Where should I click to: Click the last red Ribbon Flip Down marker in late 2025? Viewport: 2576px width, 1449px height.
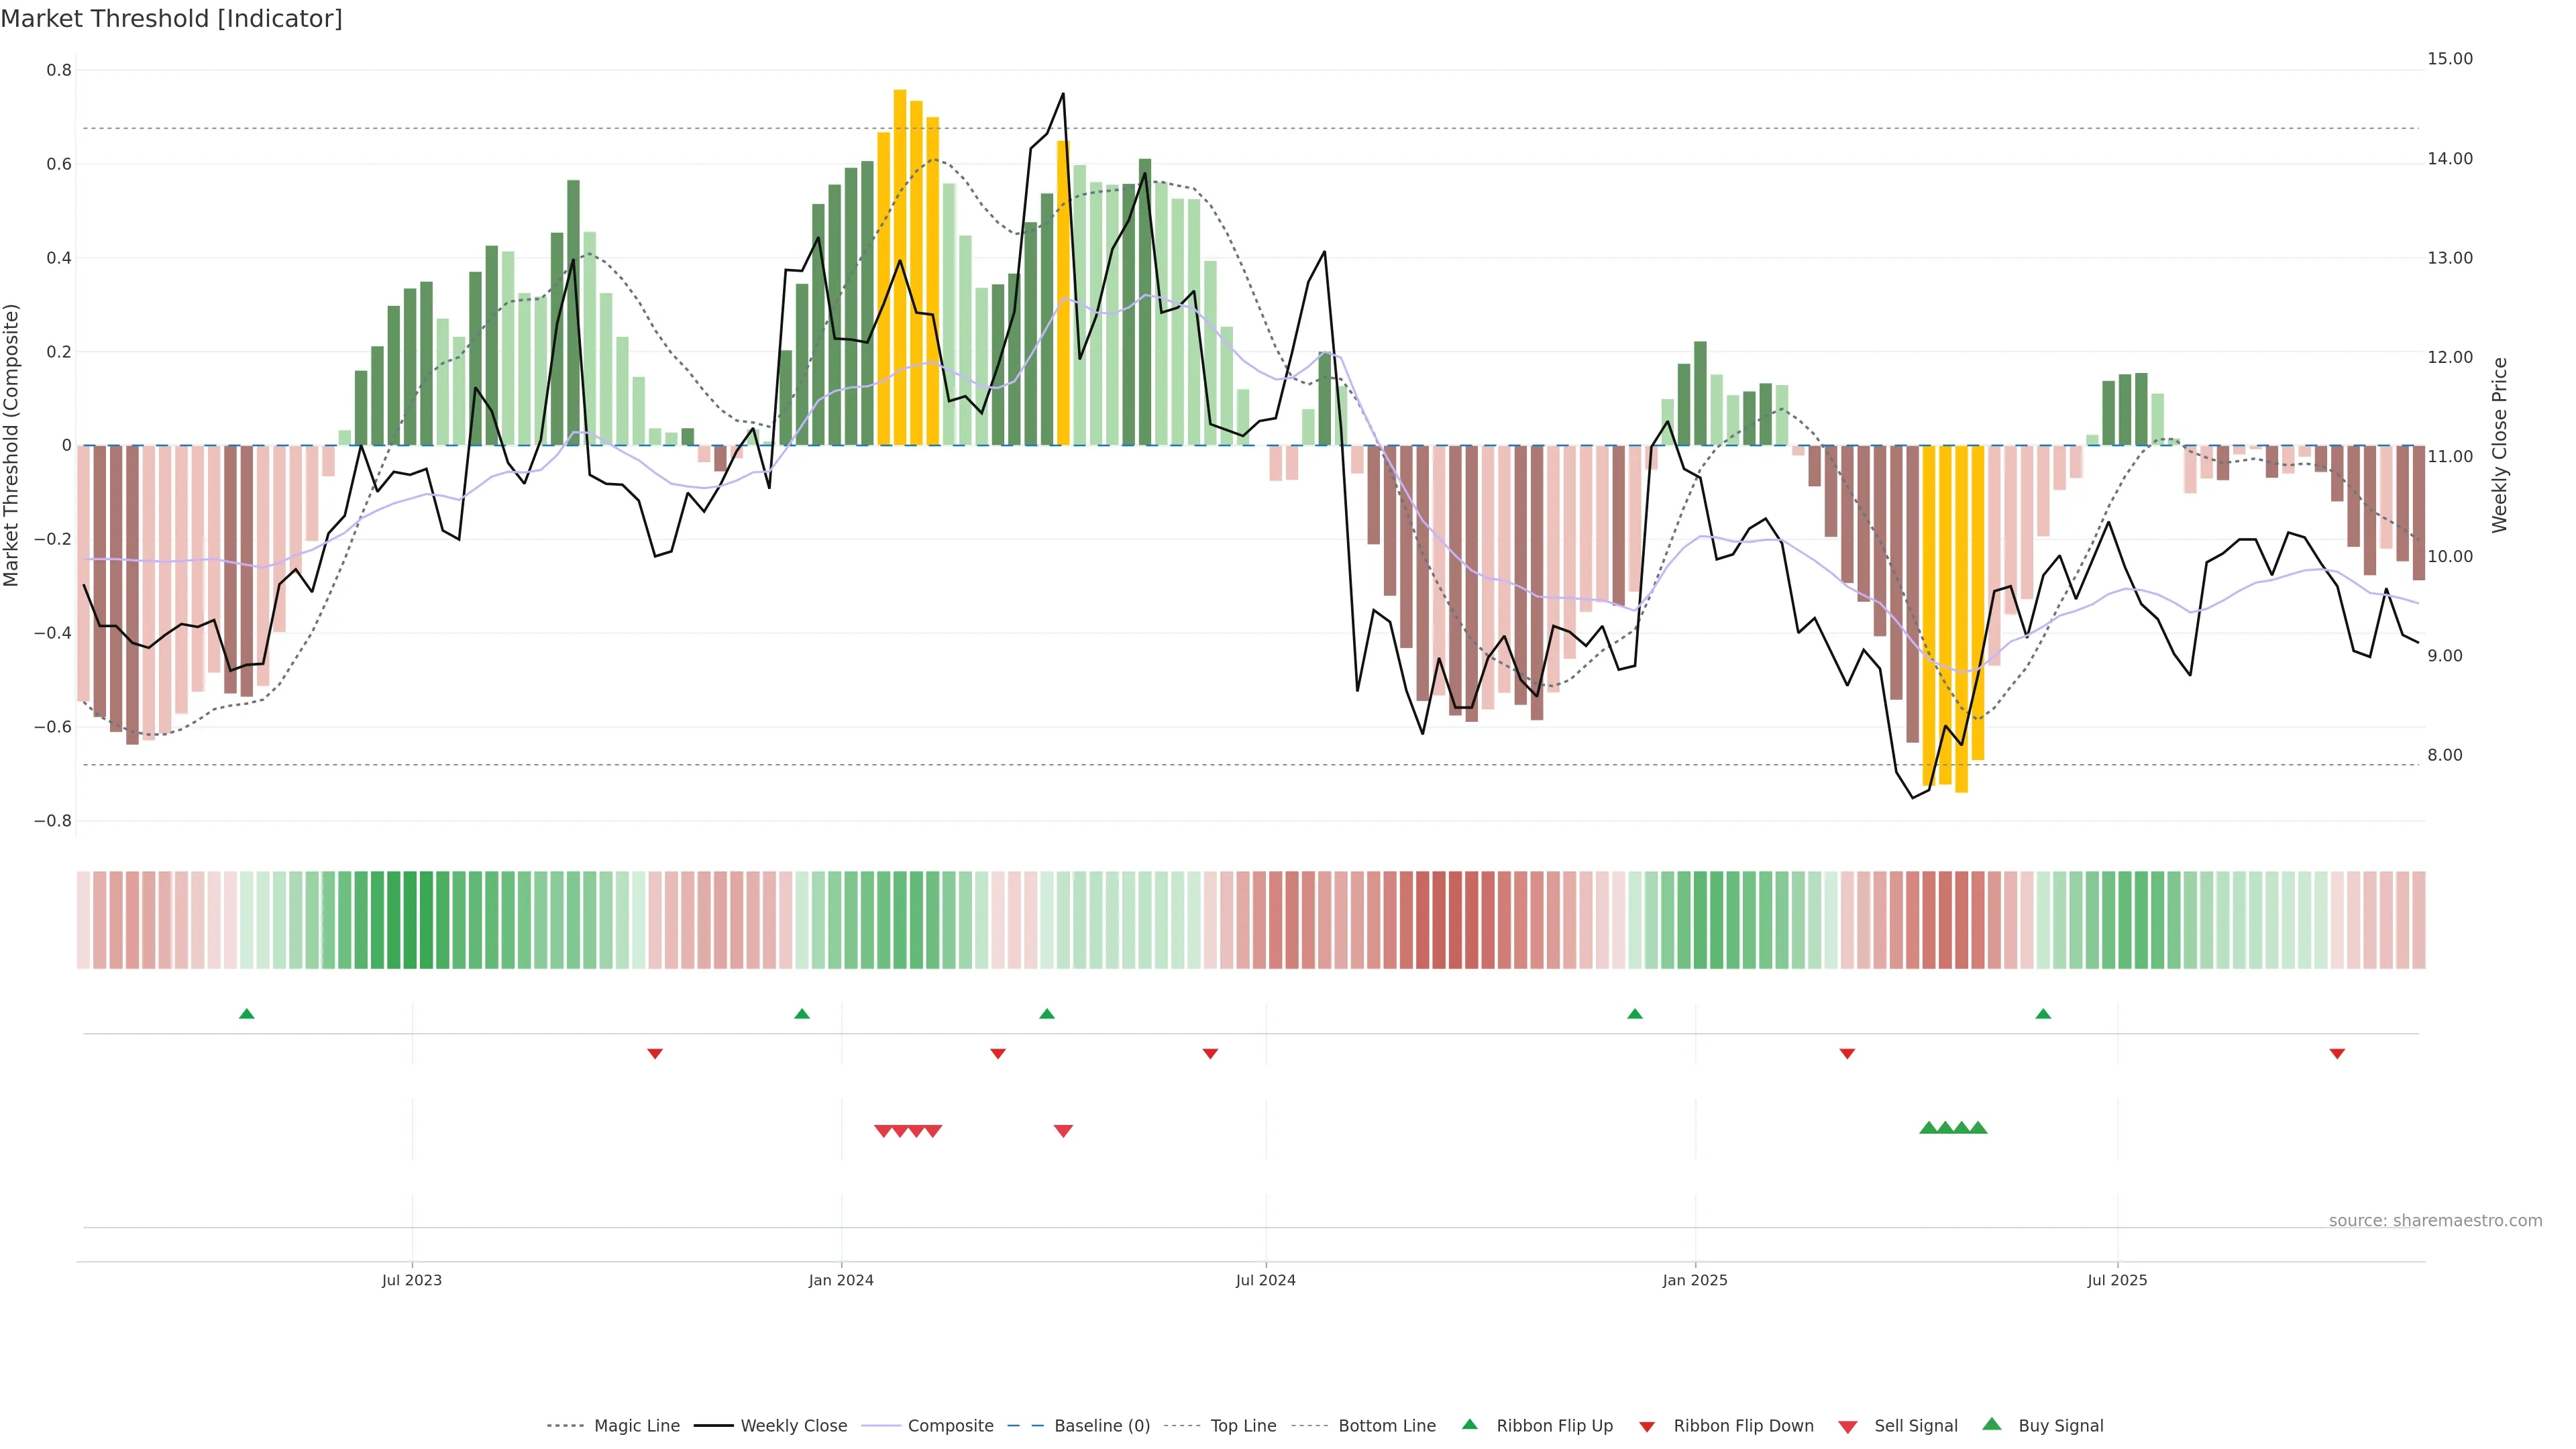coord(2337,1054)
